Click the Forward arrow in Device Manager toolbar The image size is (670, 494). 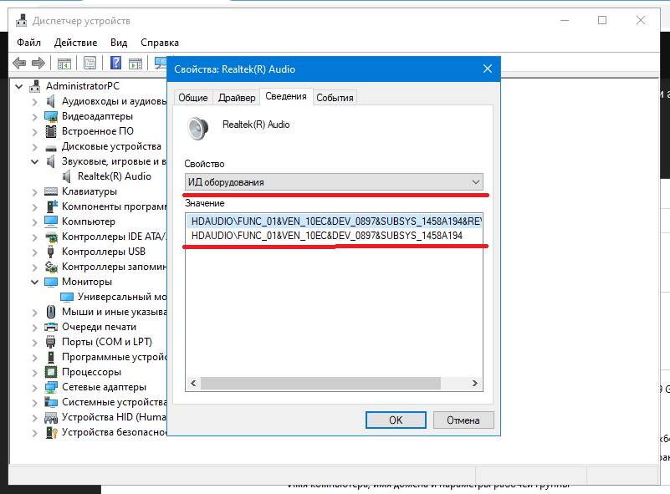coord(38,64)
